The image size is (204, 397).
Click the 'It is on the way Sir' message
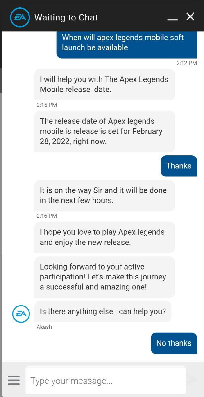click(x=105, y=196)
